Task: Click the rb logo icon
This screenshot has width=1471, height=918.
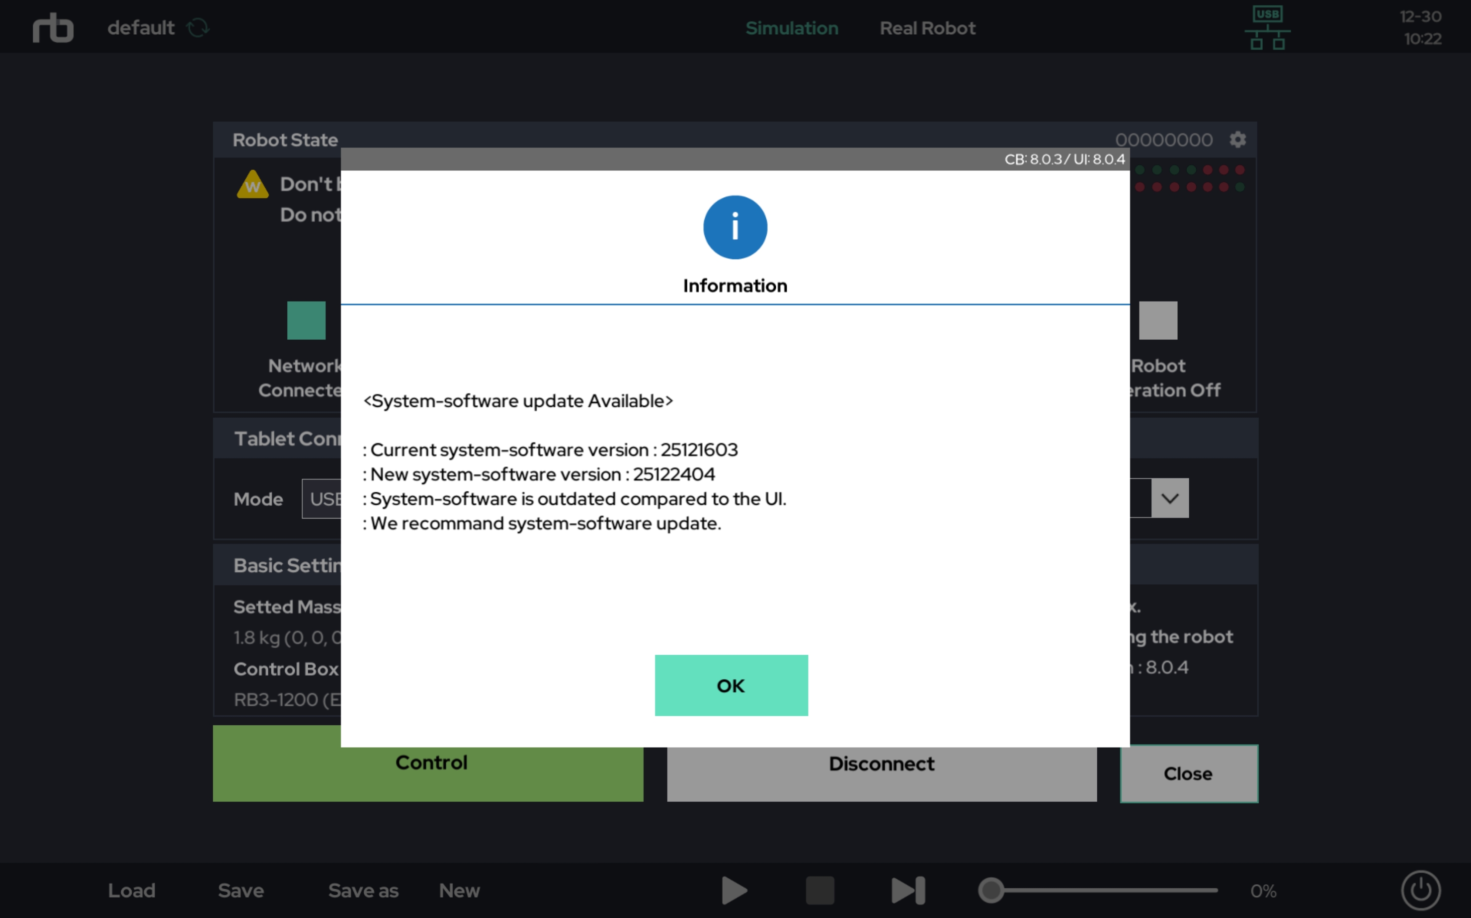Action: pos(53,28)
